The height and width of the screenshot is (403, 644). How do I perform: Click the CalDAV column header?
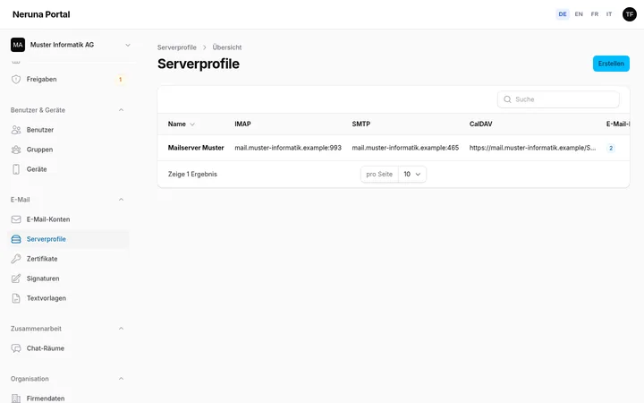pyautogui.click(x=480, y=124)
